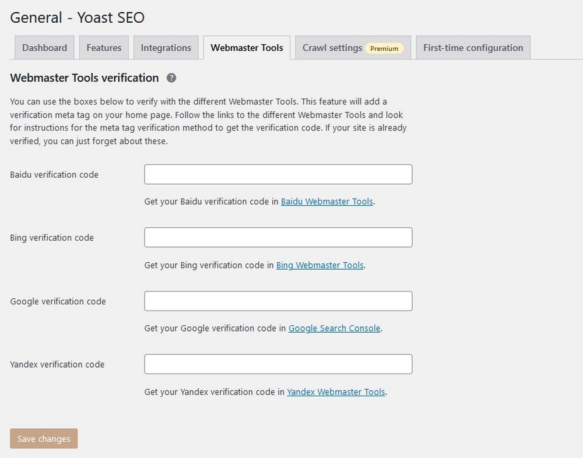Switch to the Features tab
The image size is (583, 458).
pyautogui.click(x=104, y=48)
